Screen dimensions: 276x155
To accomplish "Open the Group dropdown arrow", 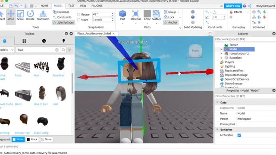I will tap(178, 12).
